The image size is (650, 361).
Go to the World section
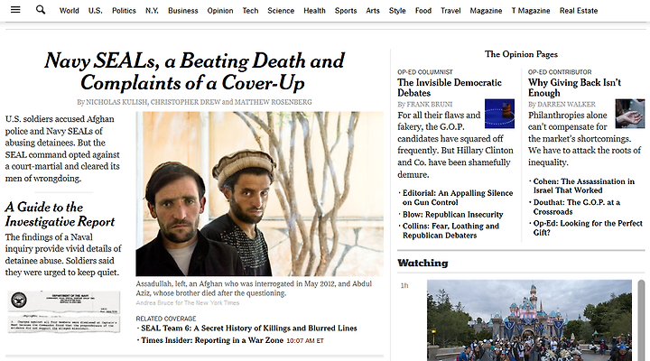pos(70,11)
